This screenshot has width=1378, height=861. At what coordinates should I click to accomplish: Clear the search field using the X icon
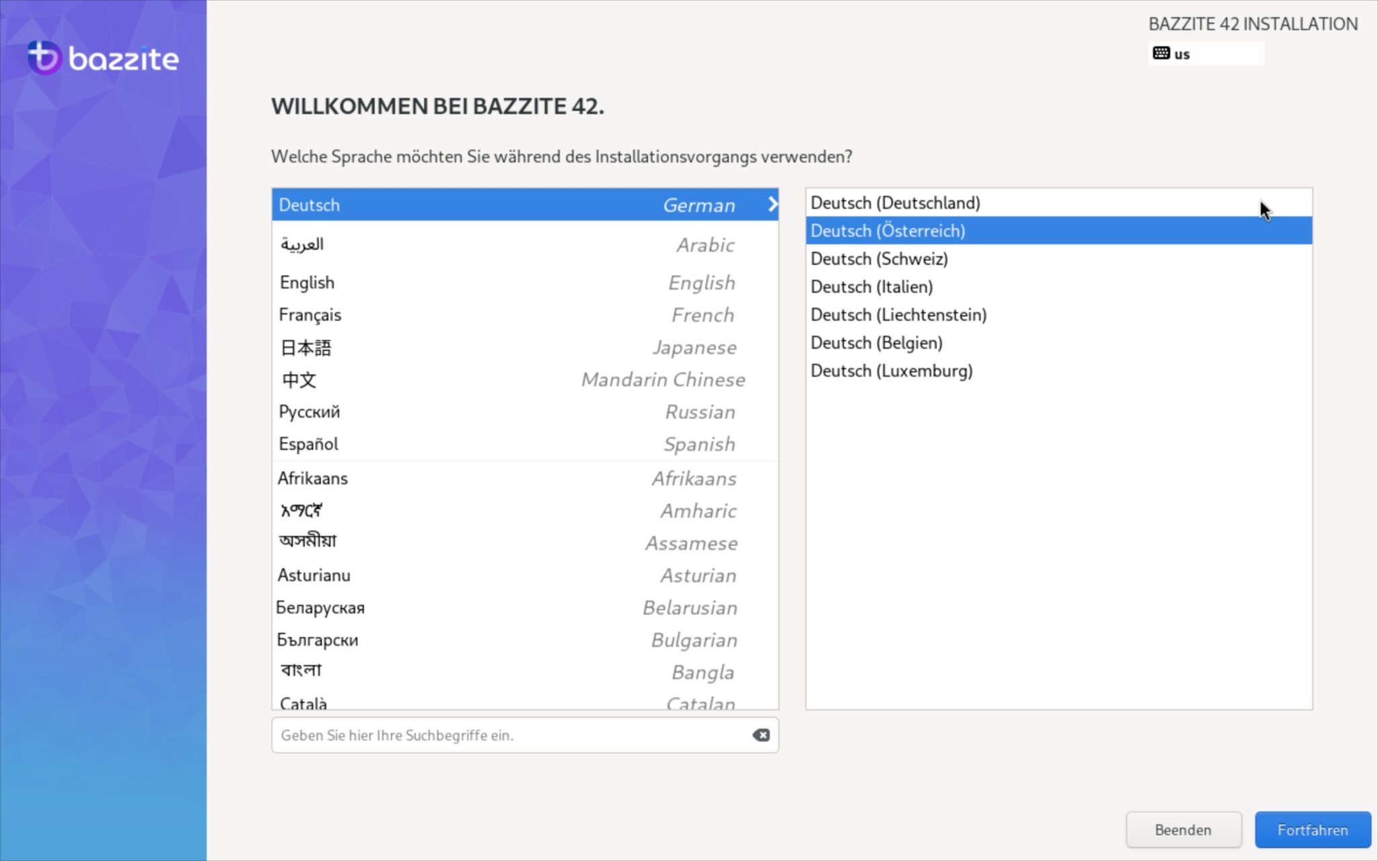[760, 735]
